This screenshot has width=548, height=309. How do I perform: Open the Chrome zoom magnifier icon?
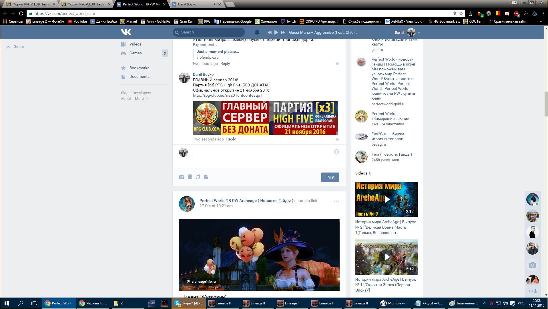pyautogui.click(x=455, y=13)
